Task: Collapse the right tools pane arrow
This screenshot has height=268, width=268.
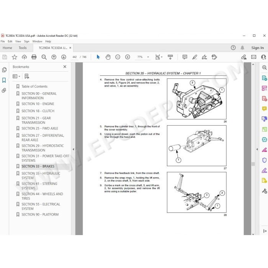Action: pyautogui.click(x=257, y=149)
